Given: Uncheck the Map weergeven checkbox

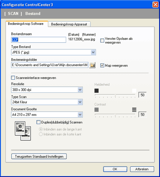Looking at the screenshot, I should (102, 65).
